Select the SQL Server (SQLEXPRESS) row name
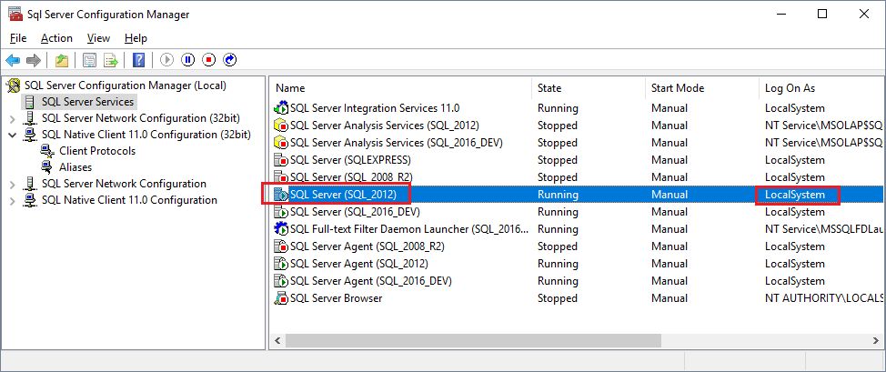The width and height of the screenshot is (886, 372). point(350,160)
